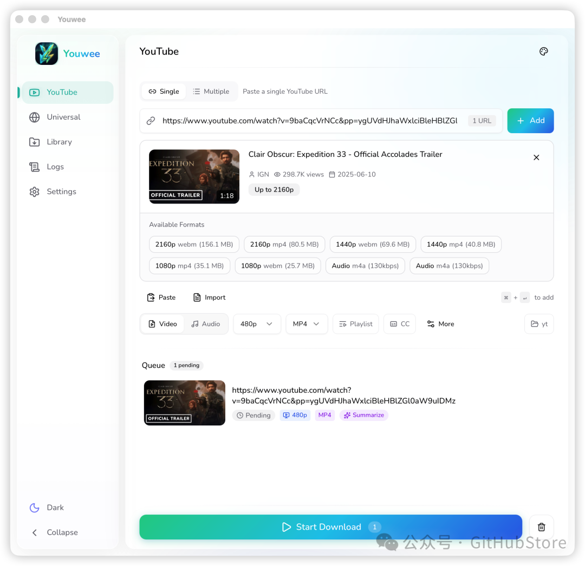The height and width of the screenshot is (566, 585).
Task: Click the Add button
Action: (x=530, y=121)
